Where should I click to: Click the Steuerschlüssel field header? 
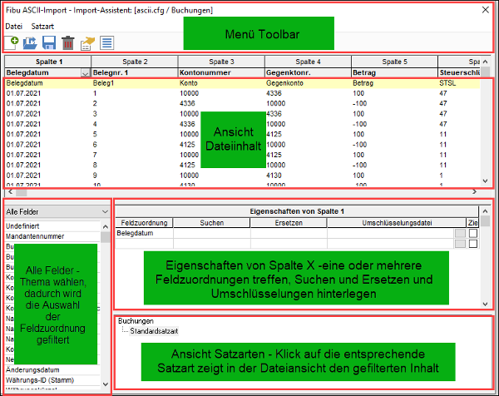(x=459, y=72)
